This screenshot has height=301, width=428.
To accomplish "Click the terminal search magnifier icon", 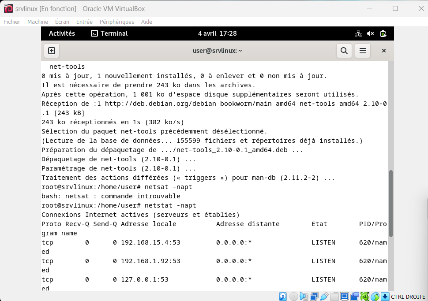I will tap(344, 51).
